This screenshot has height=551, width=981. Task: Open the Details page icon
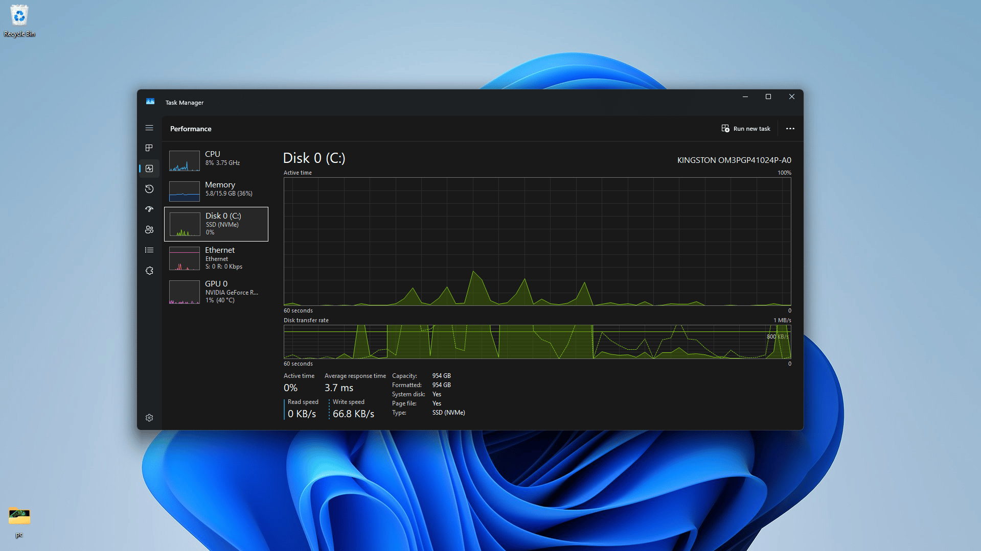pos(149,250)
